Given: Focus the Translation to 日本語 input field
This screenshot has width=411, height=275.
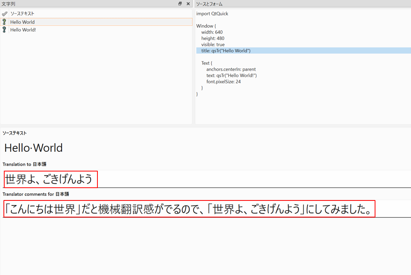Looking at the screenshot, I should (x=232, y=179).
